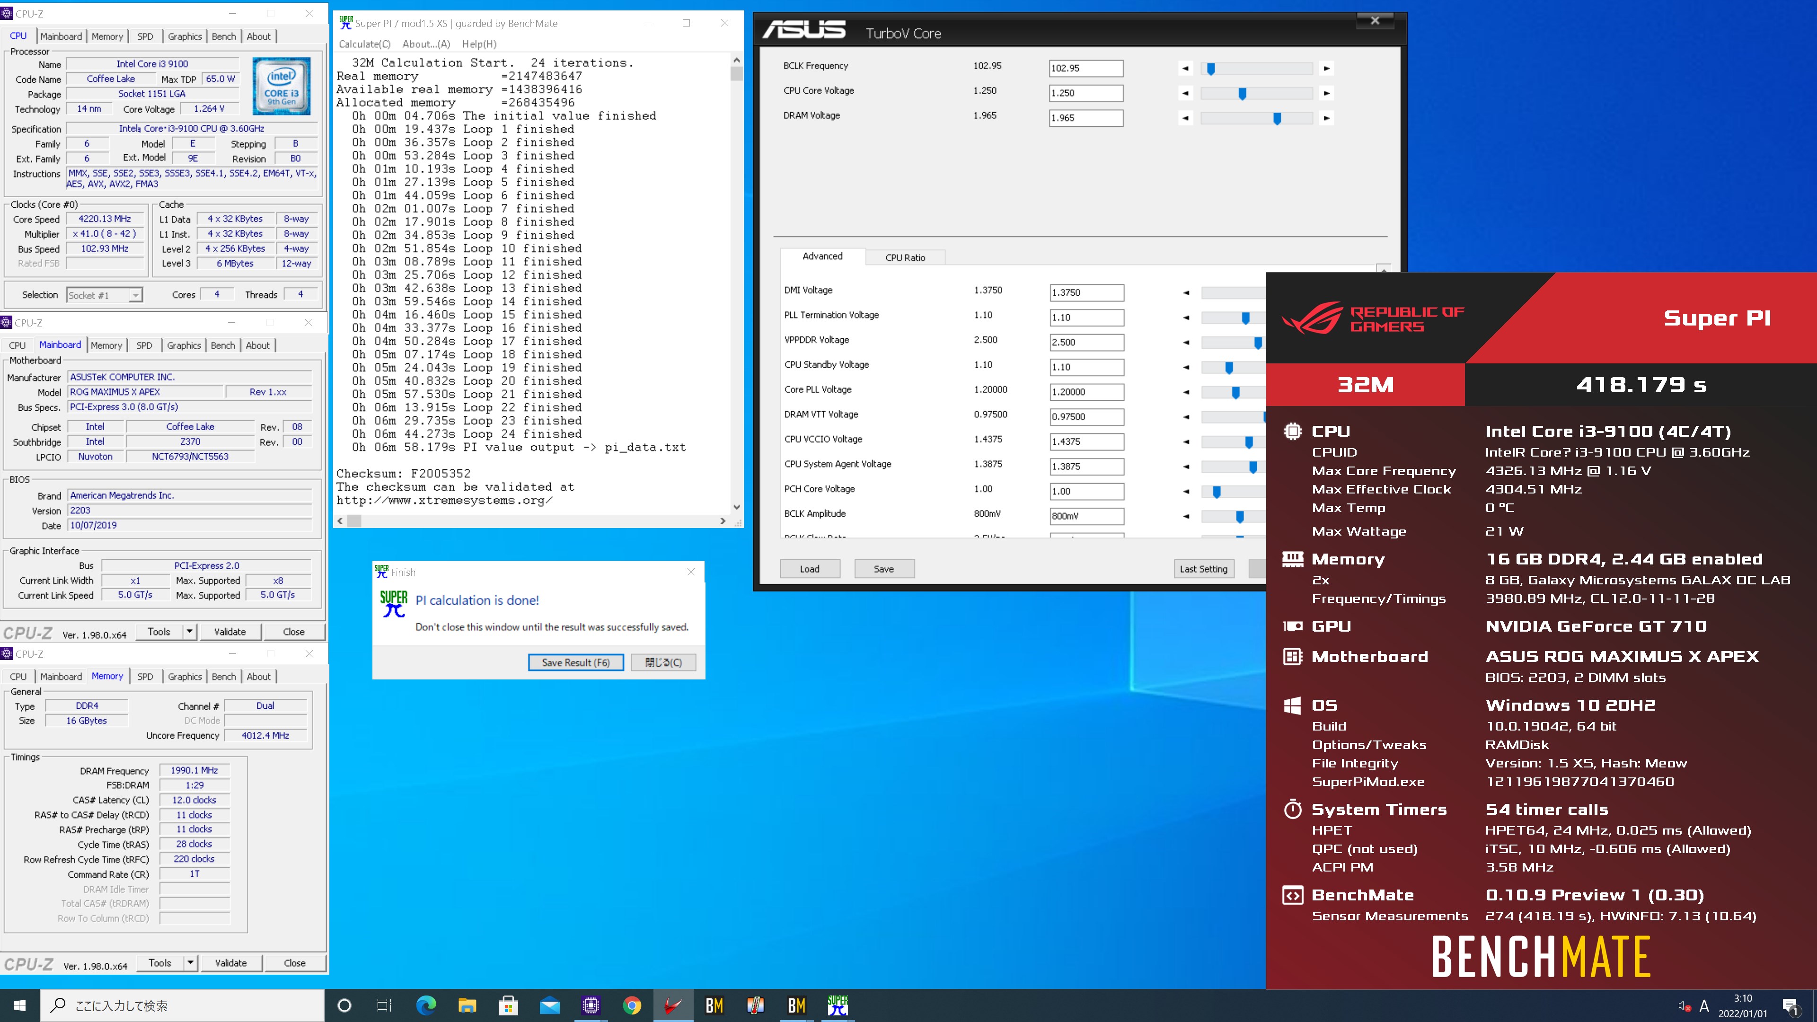This screenshot has width=1817, height=1022.
Task: Click the Super PI horizontal scrollbar right arrow
Action: (722, 520)
